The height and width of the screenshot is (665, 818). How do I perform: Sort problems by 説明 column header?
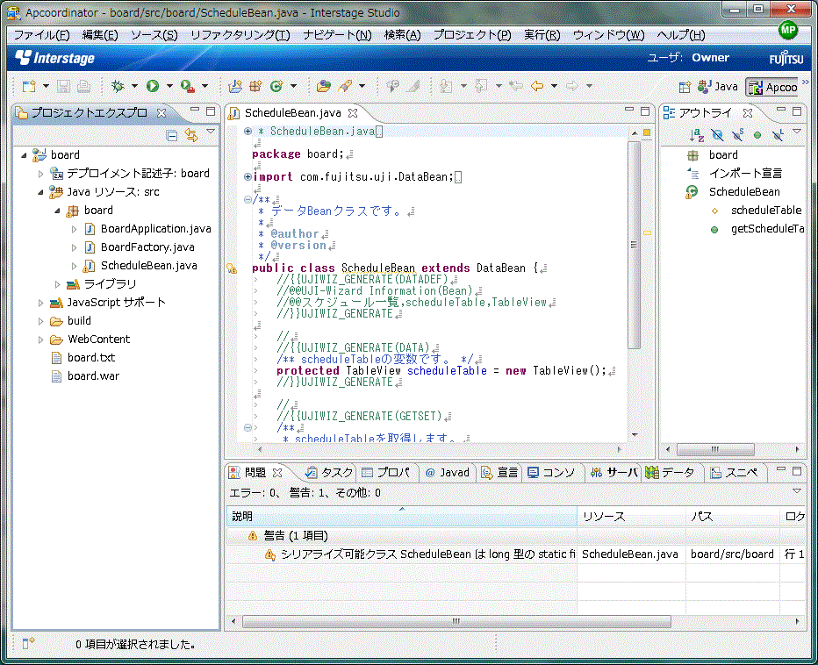402,517
